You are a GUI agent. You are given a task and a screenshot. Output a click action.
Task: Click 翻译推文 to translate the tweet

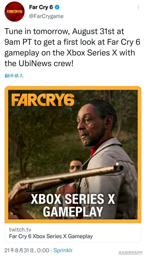click(14, 76)
